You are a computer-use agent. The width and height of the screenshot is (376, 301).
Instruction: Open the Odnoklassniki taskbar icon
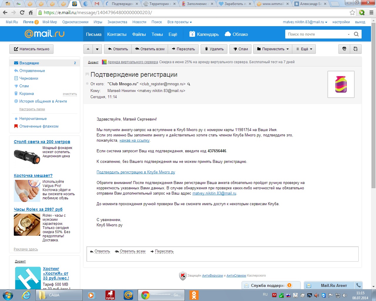point(194,295)
